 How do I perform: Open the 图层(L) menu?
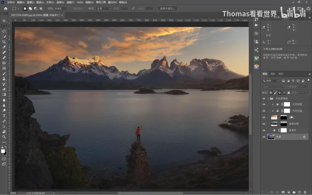[40, 2]
